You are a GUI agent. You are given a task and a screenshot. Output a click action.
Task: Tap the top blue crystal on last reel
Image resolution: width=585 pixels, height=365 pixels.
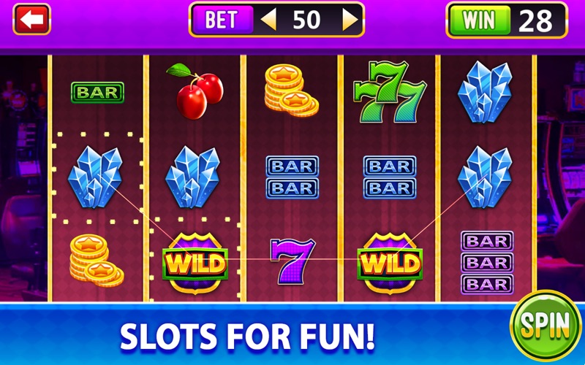click(485, 92)
